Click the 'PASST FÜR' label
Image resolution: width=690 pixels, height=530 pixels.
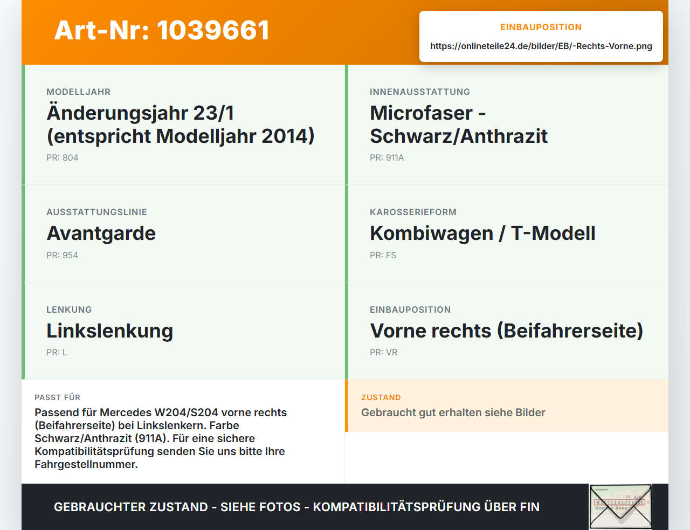[x=58, y=398]
